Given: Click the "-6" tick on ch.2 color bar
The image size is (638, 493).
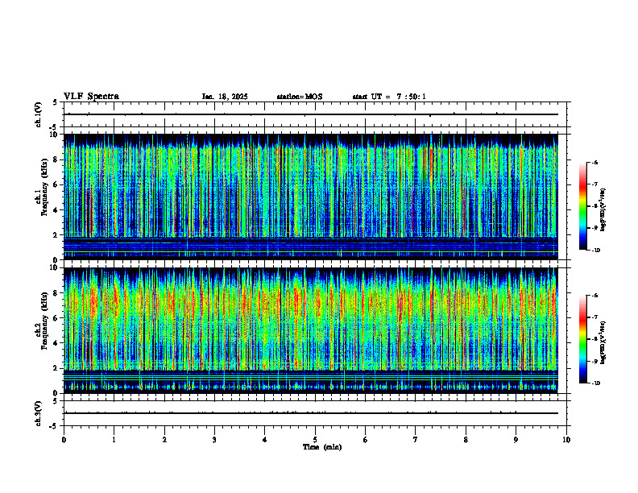Looking at the screenshot, I should pyautogui.click(x=594, y=296).
